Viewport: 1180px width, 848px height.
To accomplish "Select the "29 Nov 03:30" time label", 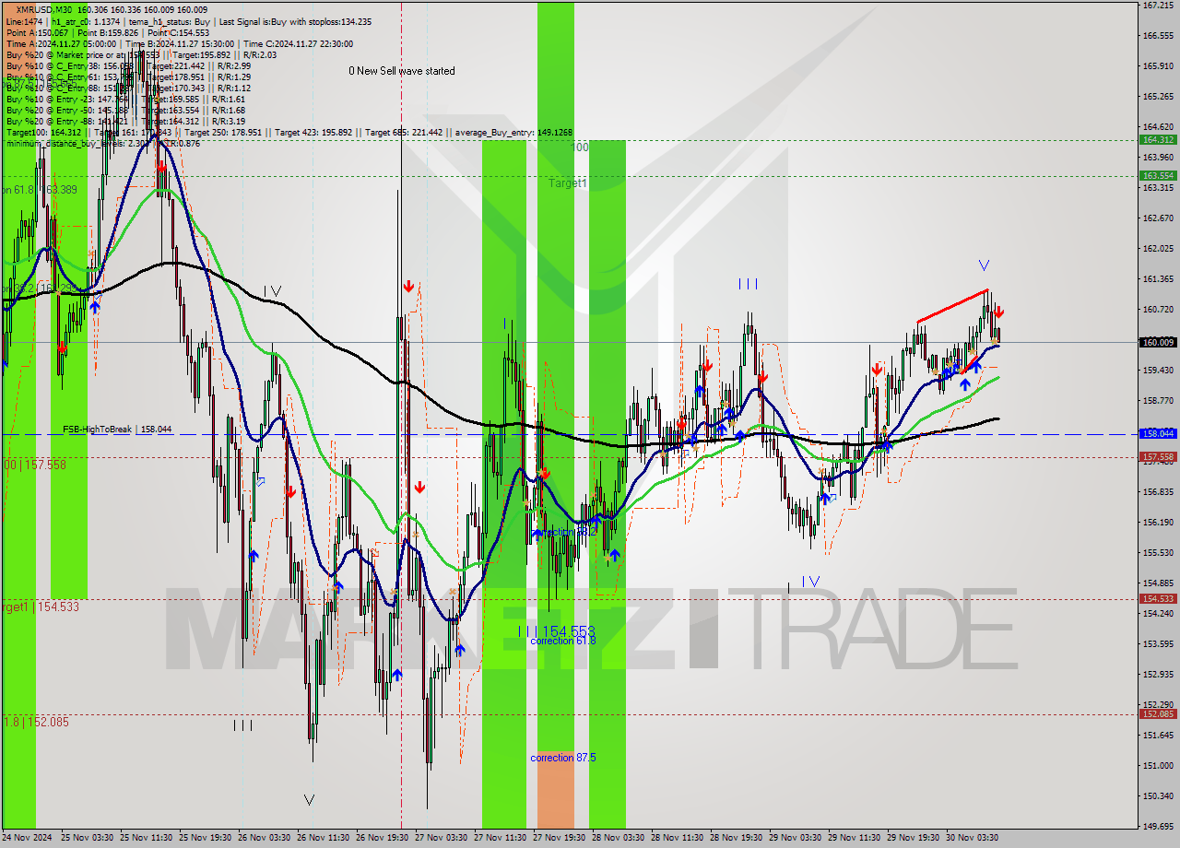I will point(796,838).
